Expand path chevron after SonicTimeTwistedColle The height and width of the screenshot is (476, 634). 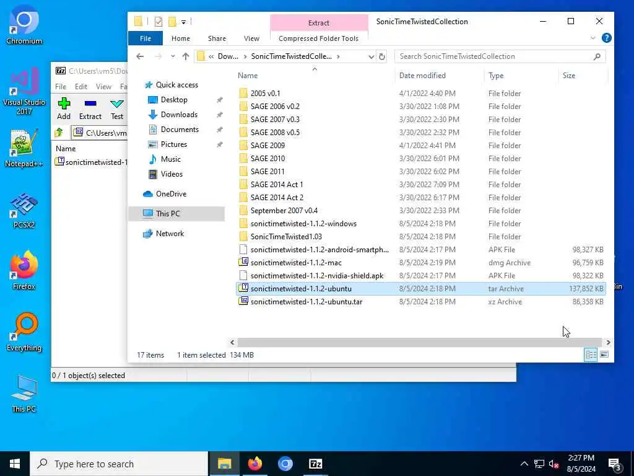pyautogui.click(x=338, y=56)
